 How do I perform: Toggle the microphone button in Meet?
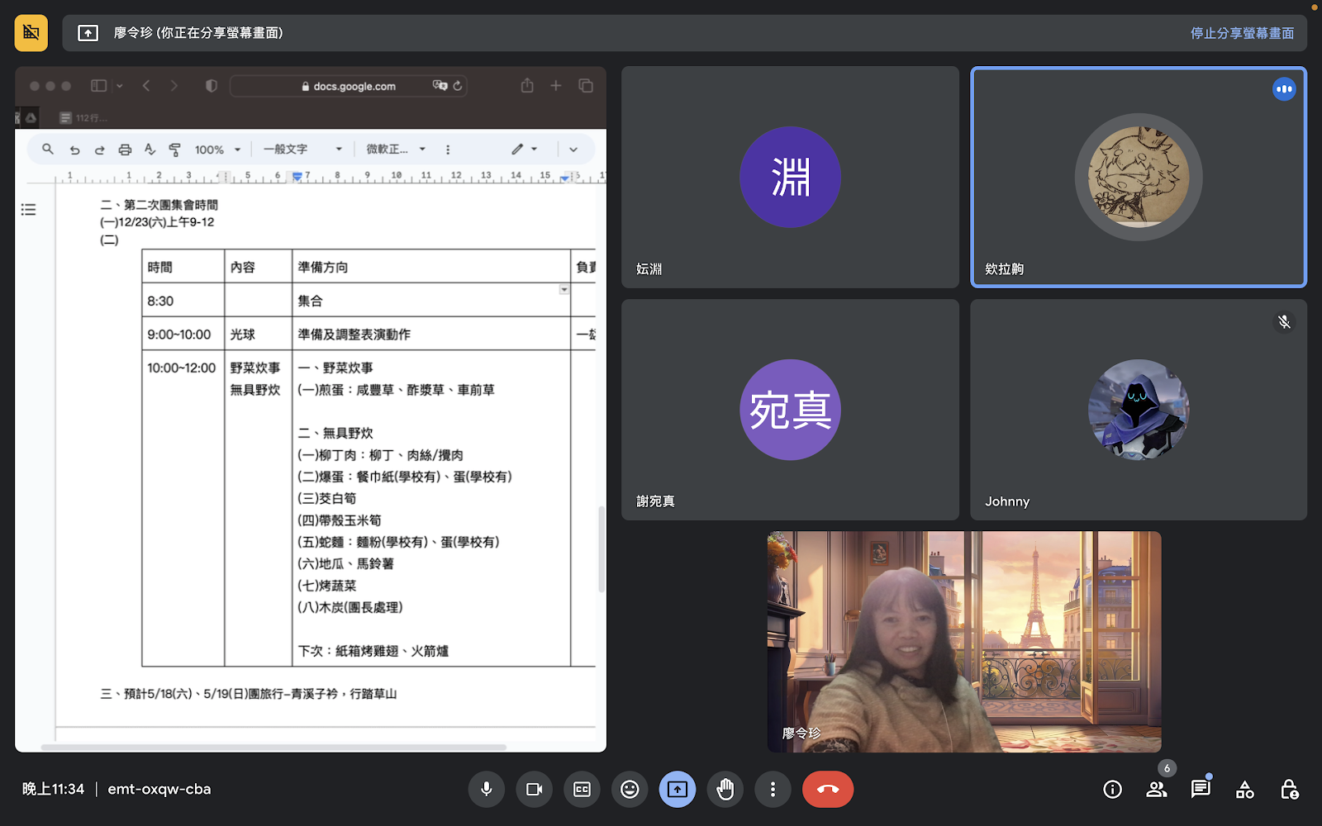tap(487, 790)
